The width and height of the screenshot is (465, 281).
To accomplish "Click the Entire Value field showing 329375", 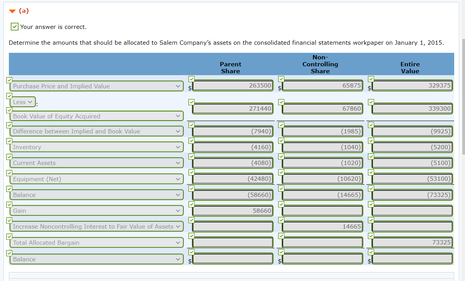I will click(x=412, y=86).
